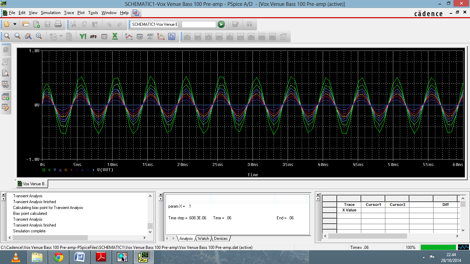Click the Open folder icon
470x264 pixels.
[26, 24]
